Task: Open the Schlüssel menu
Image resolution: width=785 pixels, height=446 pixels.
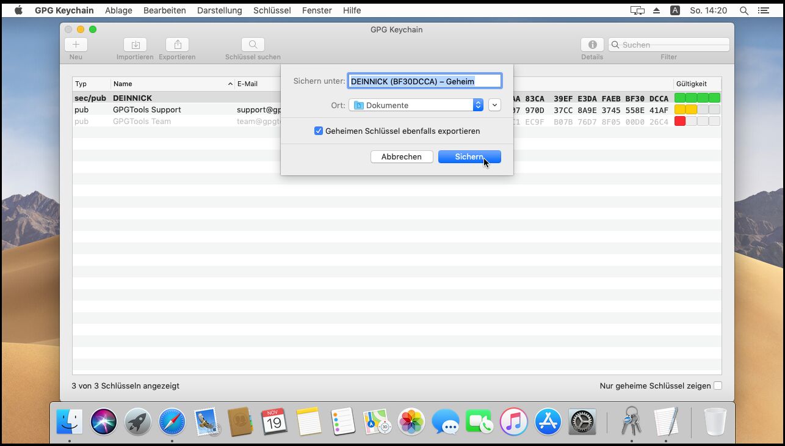Action: (272, 10)
